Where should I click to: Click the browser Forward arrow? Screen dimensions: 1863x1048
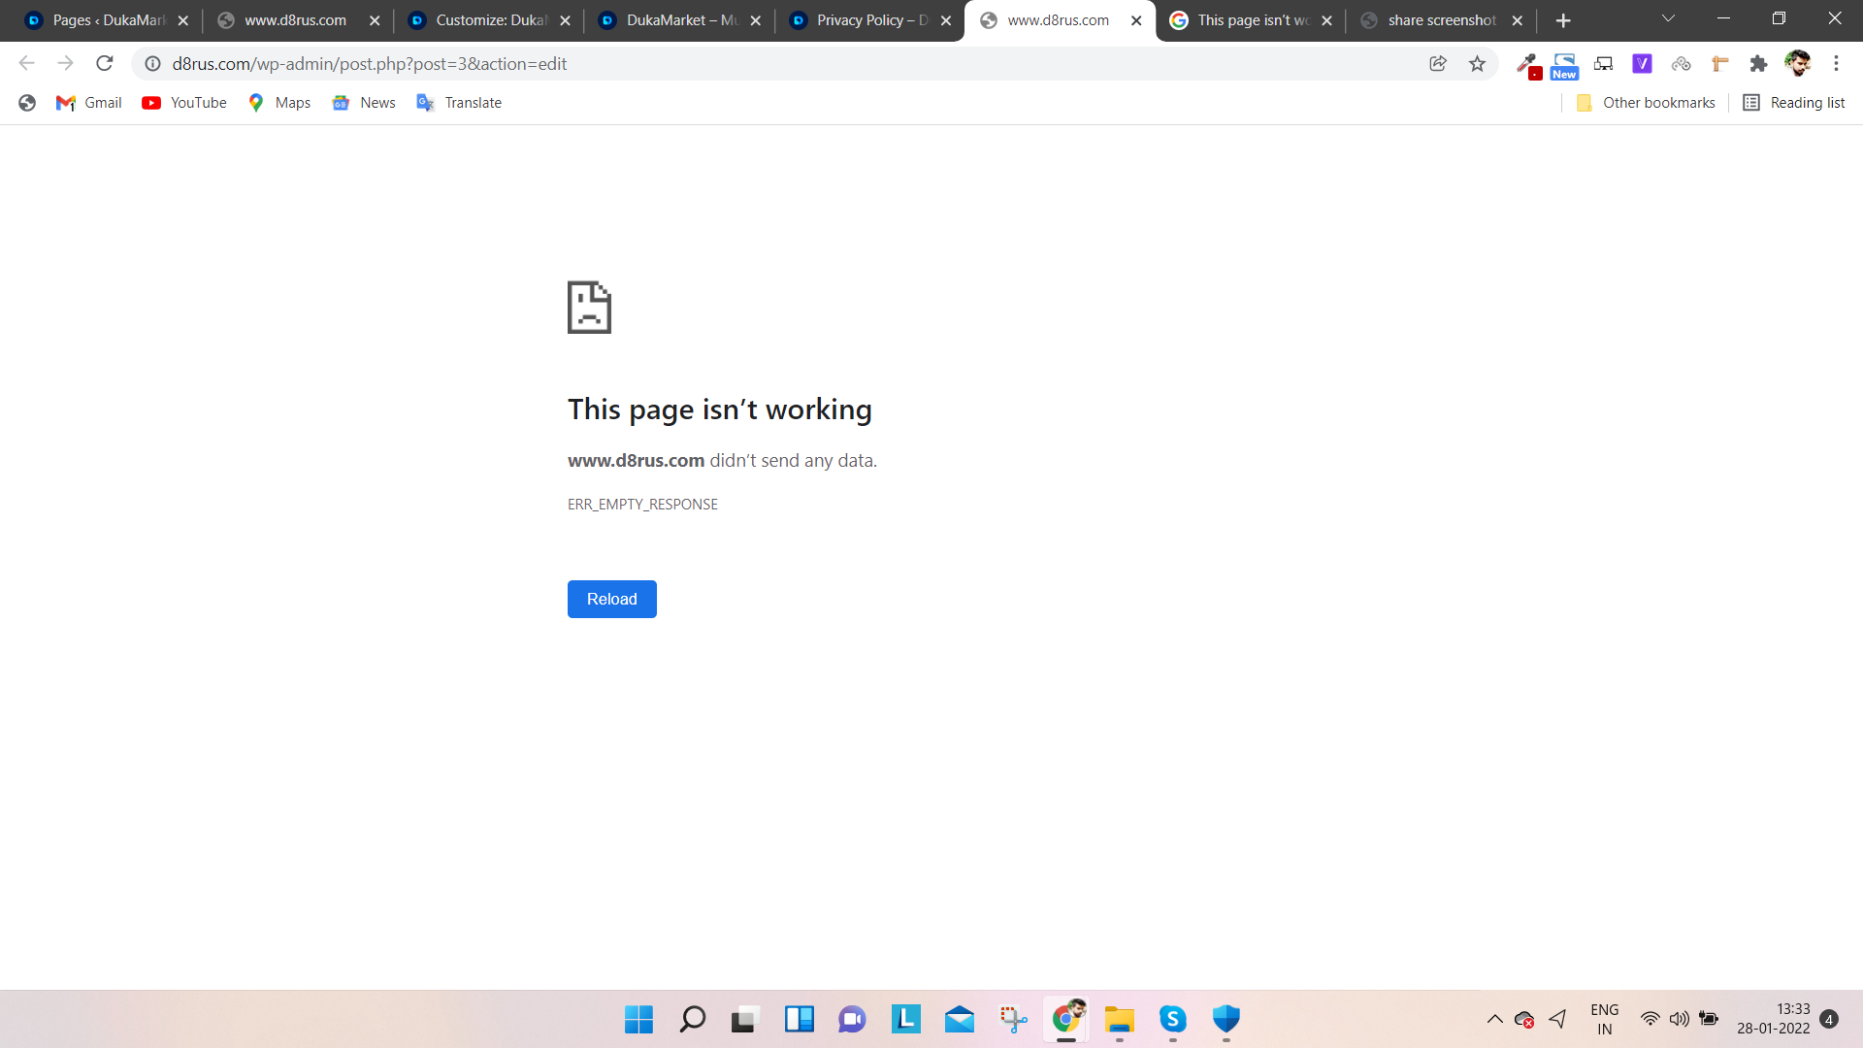[65, 63]
